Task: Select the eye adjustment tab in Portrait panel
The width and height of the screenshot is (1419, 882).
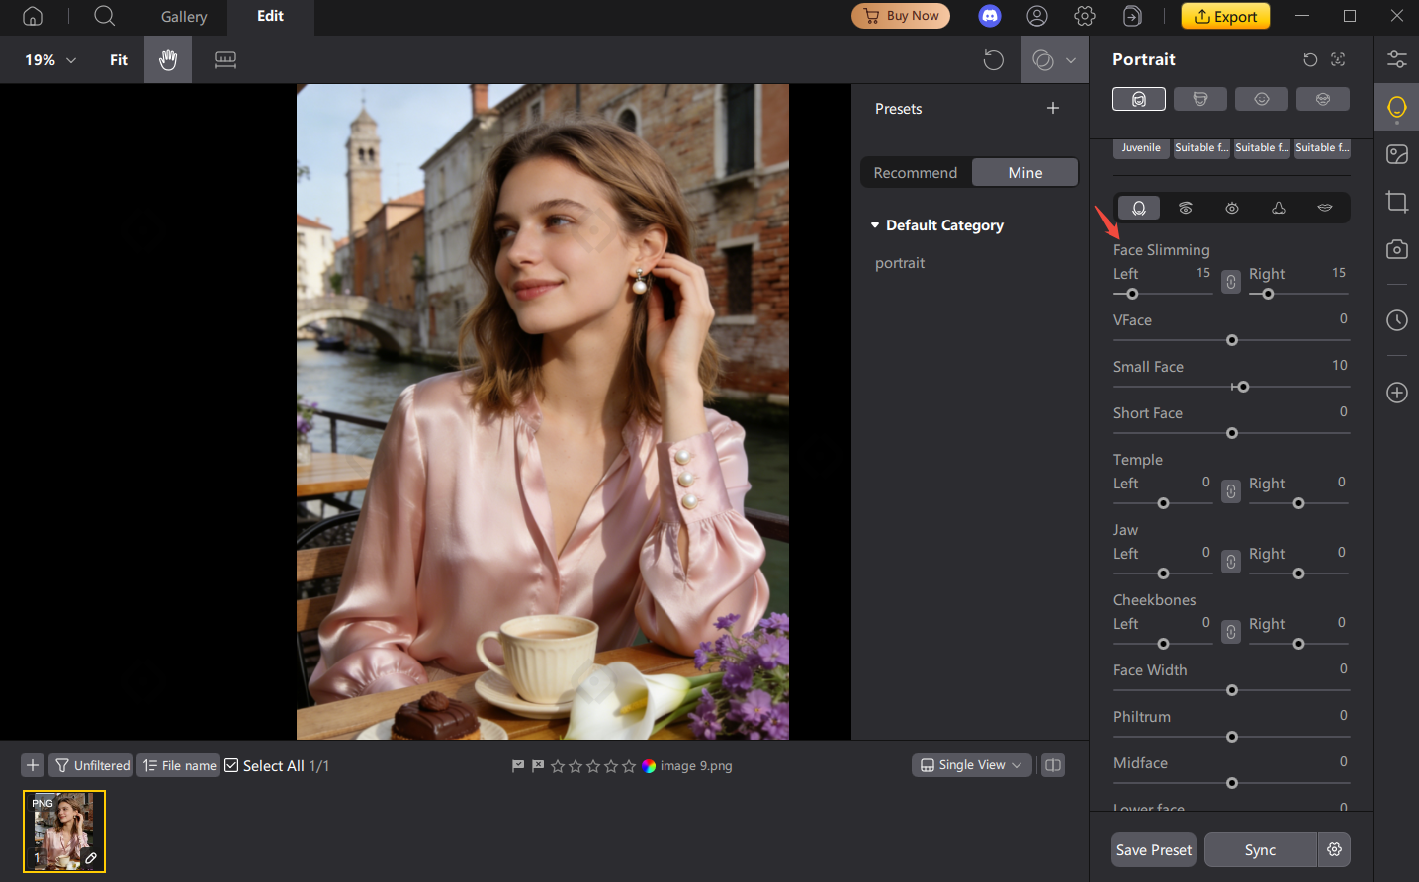Action: coord(1232,208)
